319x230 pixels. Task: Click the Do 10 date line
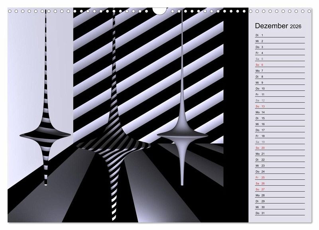[x=279, y=88]
